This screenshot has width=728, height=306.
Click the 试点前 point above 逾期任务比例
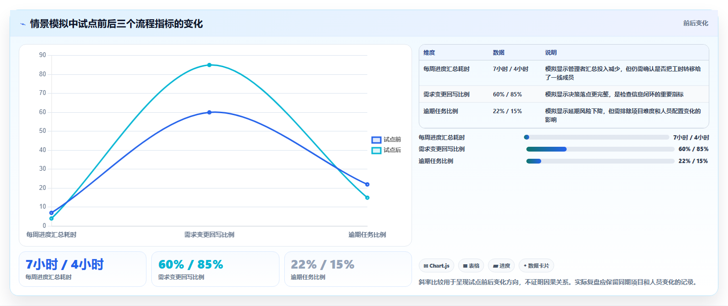click(367, 184)
